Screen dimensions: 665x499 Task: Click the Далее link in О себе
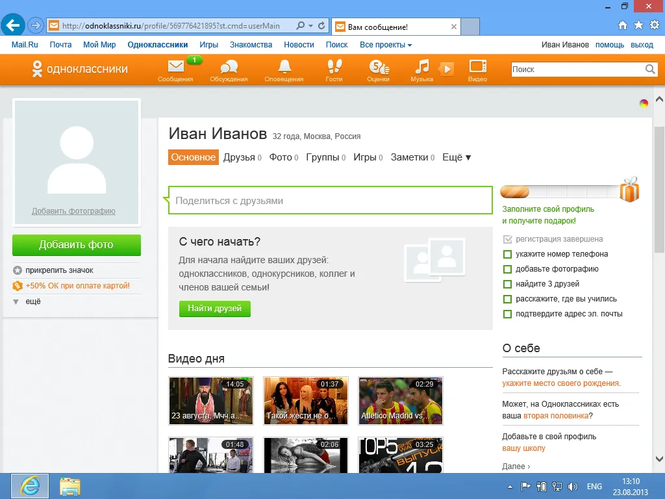(516, 467)
